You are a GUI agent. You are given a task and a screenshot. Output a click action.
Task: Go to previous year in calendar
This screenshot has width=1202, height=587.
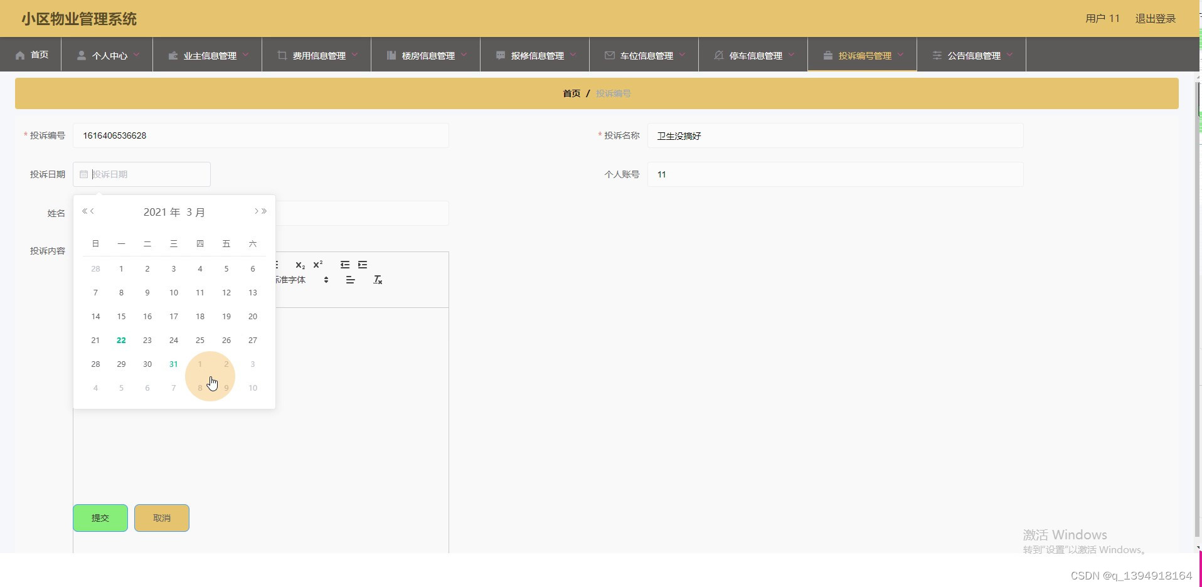click(85, 211)
